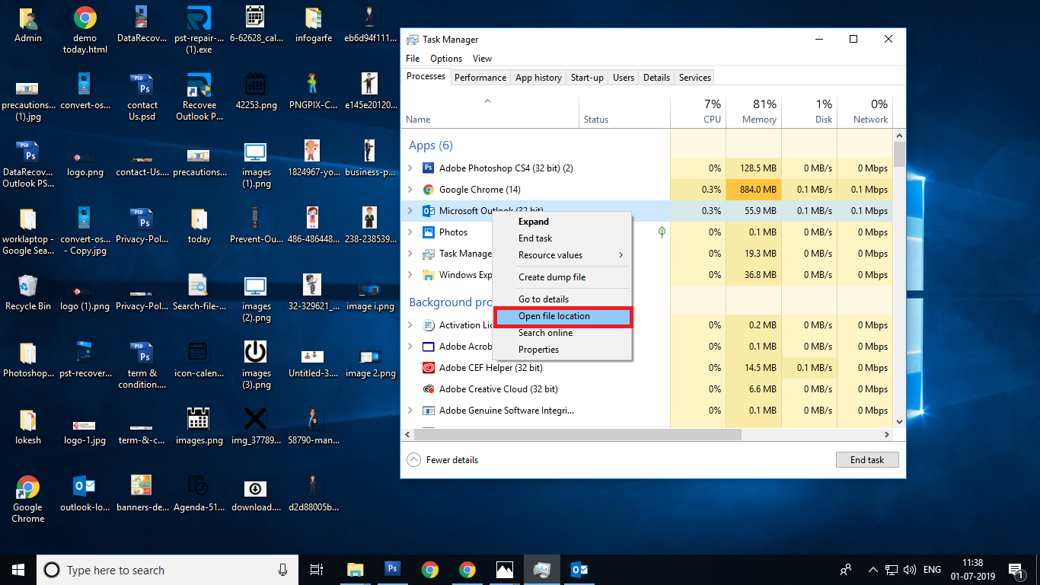The width and height of the screenshot is (1040, 585).
Task: Choose Open file location in context menu
Action: (x=563, y=316)
